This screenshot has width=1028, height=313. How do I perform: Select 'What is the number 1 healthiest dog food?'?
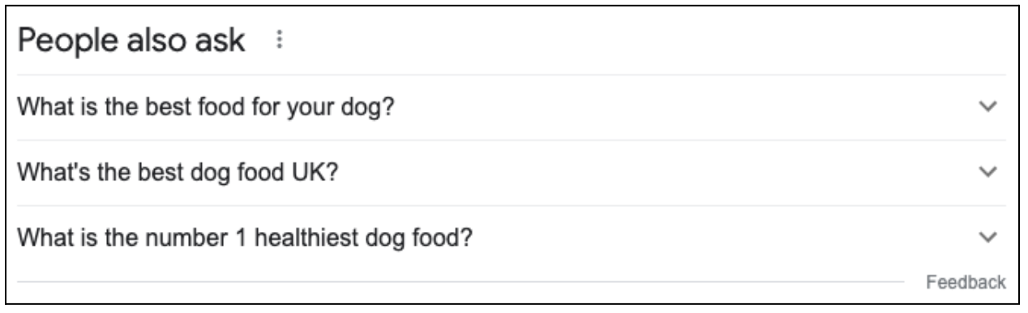coord(245,238)
